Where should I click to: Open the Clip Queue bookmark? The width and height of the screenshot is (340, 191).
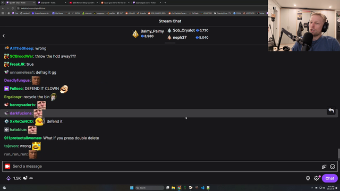[x=58, y=13]
